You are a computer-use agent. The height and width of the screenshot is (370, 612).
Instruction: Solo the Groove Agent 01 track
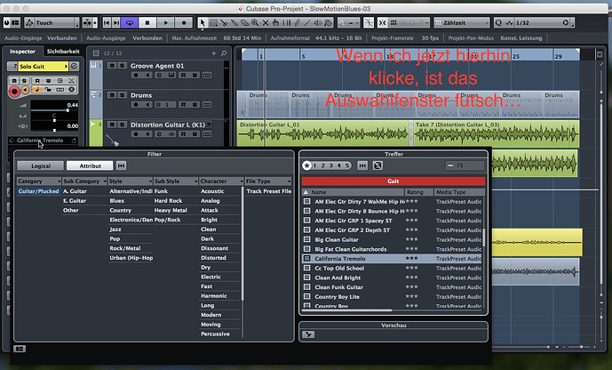point(123,66)
